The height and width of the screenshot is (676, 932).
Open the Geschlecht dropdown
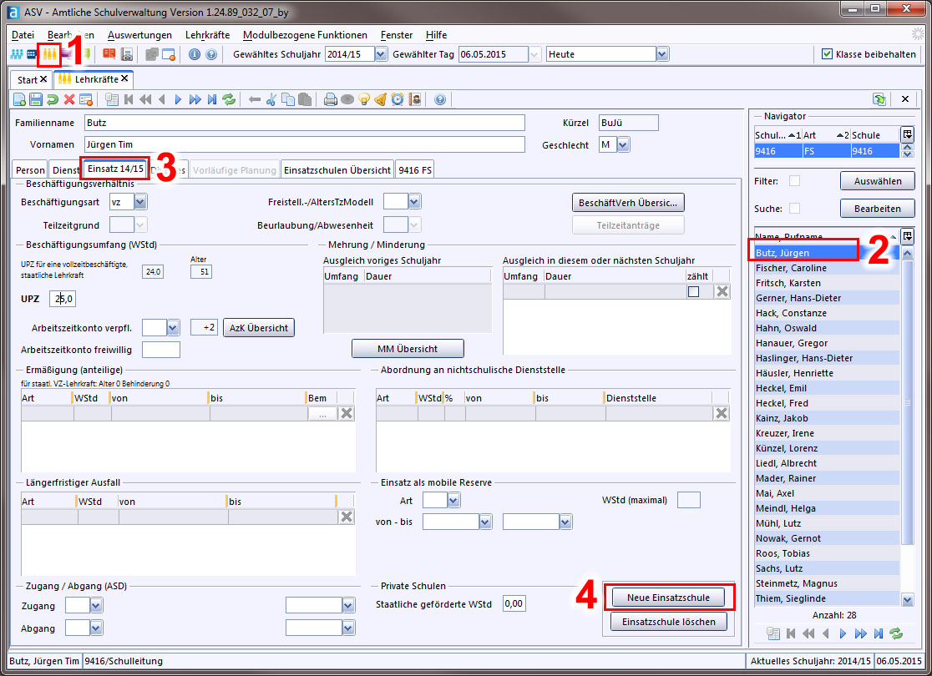pyautogui.click(x=622, y=144)
